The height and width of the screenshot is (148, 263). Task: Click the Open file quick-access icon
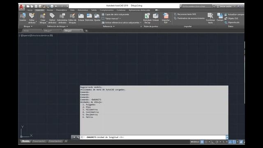[32, 7]
